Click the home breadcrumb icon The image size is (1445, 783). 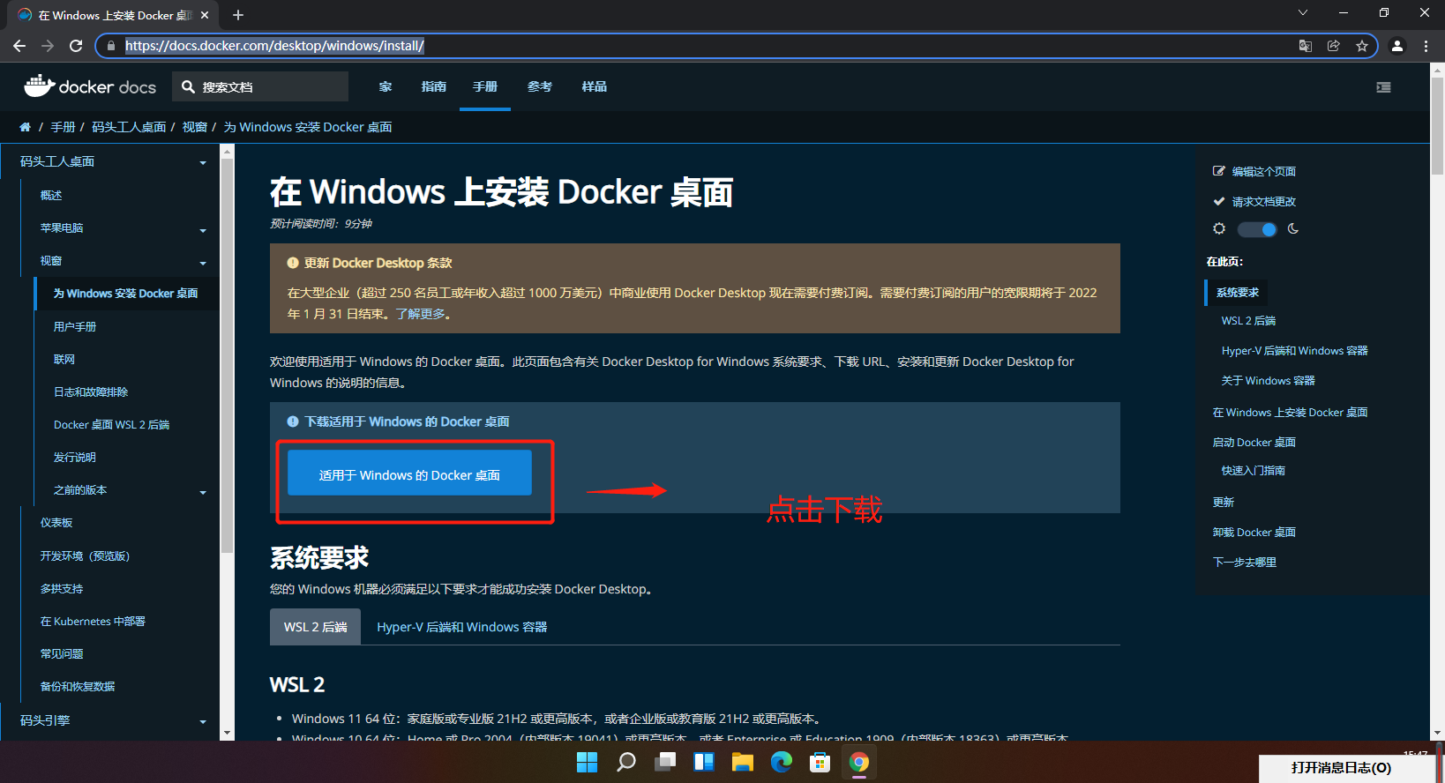pos(25,127)
